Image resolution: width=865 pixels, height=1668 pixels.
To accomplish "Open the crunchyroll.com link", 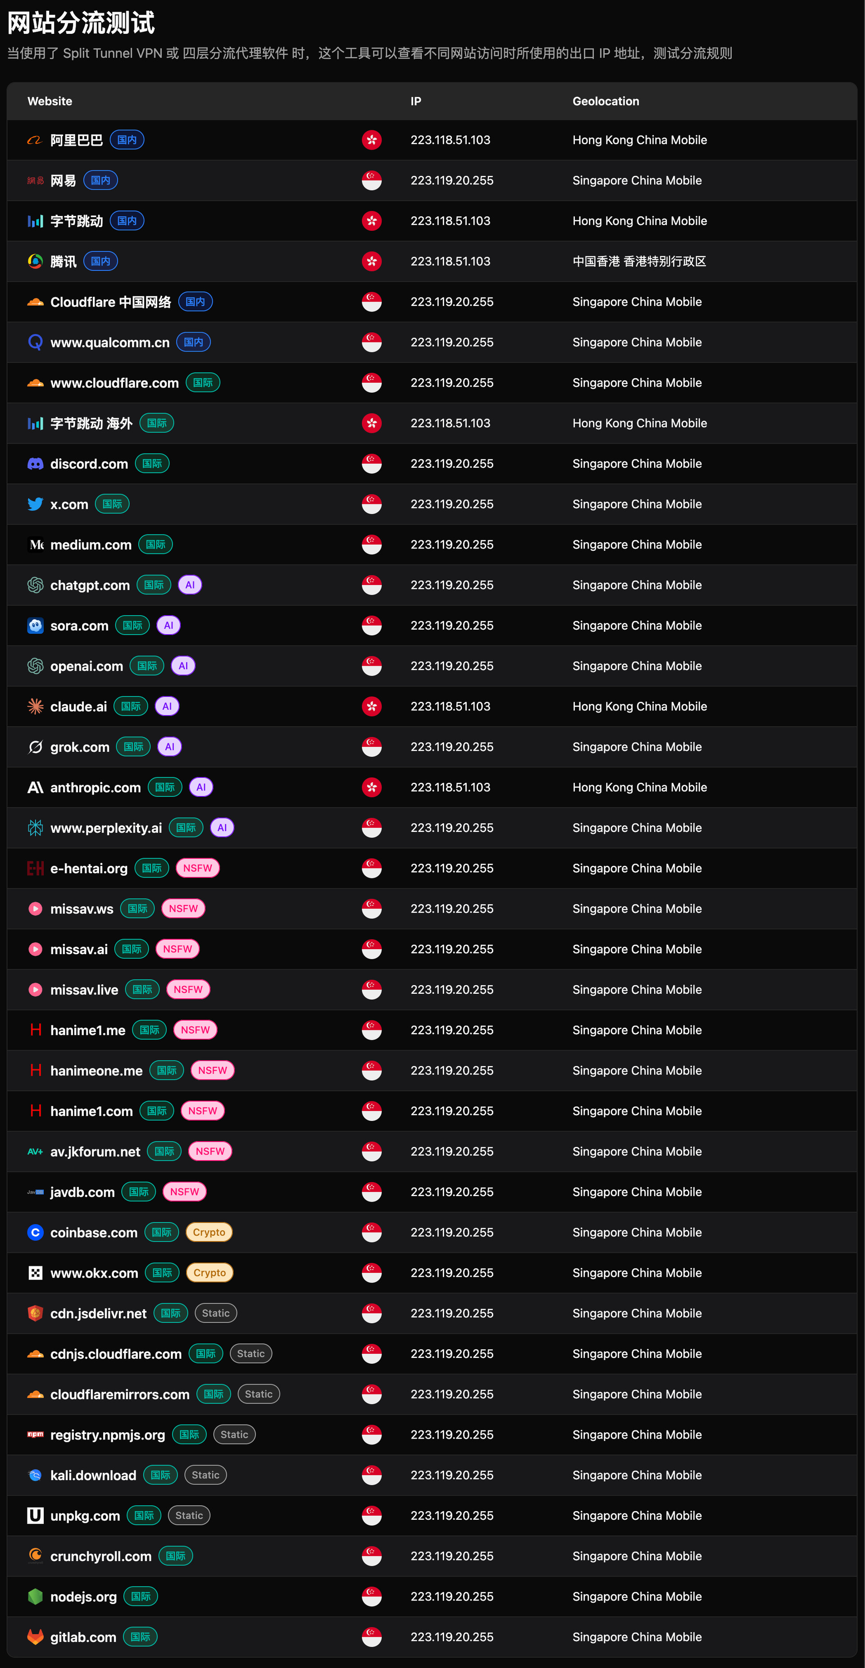I will [x=100, y=1556].
